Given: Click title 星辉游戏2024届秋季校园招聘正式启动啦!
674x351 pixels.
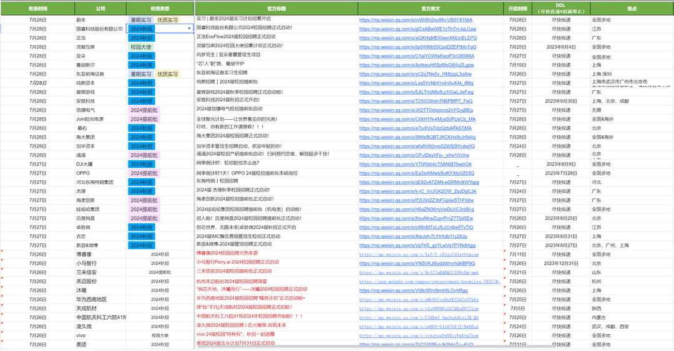Looking at the screenshot, I should [x=240, y=92].
